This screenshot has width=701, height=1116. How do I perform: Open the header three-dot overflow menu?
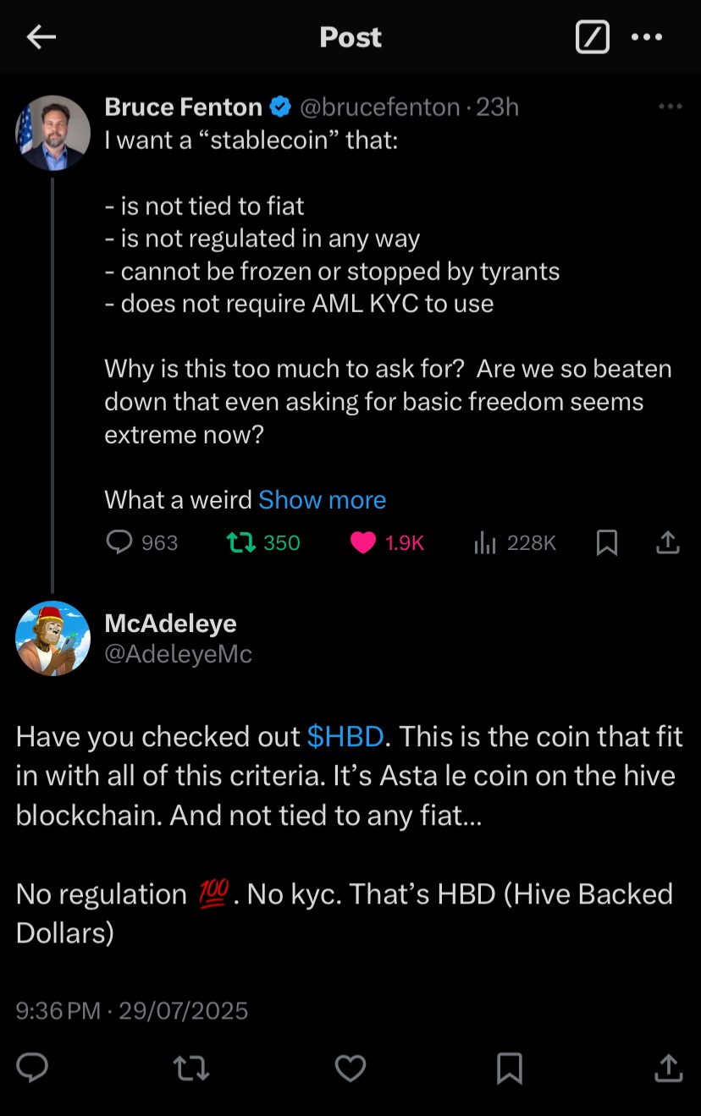[647, 37]
